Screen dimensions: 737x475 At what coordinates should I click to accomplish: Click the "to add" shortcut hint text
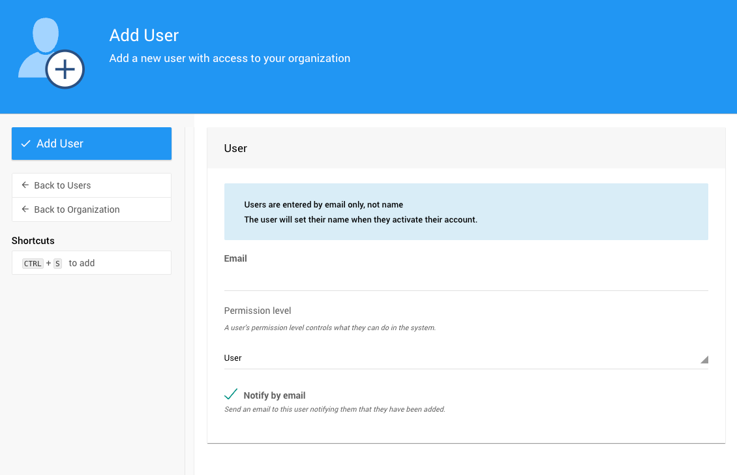coord(82,263)
